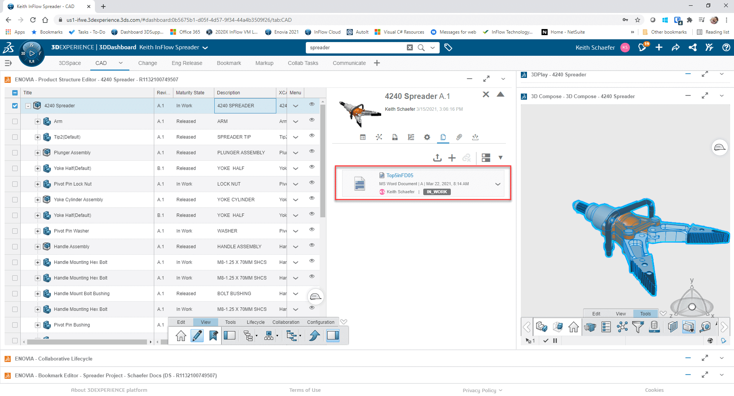Open the Attachments paperclip tab
This screenshot has height=396, width=734.
[x=459, y=137]
